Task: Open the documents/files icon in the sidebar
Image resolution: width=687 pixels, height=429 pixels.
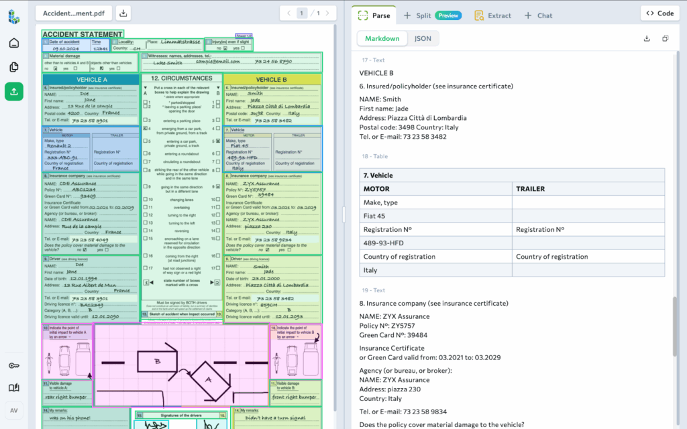Action: point(14,67)
